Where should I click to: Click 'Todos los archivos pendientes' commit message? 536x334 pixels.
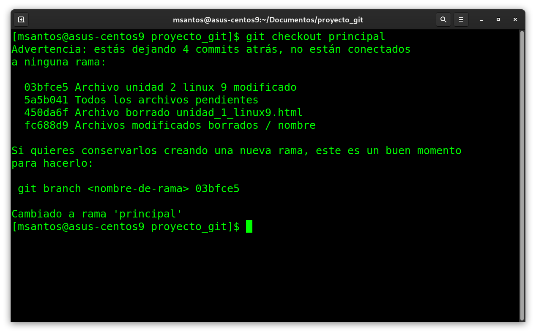click(167, 100)
